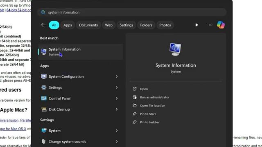The width and height of the screenshot is (262, 147).
Task: Click the Control Panel app icon
Action: pos(44,98)
